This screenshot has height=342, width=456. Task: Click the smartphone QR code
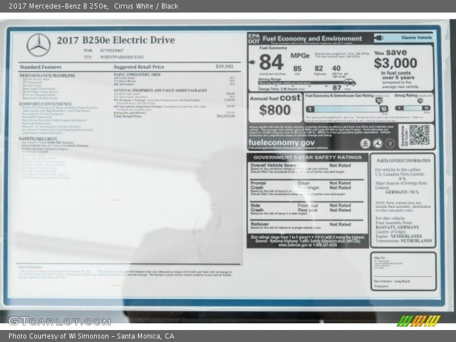(x=419, y=135)
